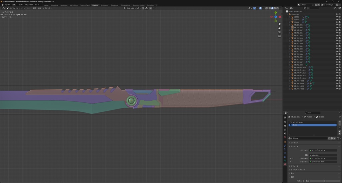Open the outliner filter funnel icon
The width and height of the screenshot is (342, 183).
tap(335, 8)
